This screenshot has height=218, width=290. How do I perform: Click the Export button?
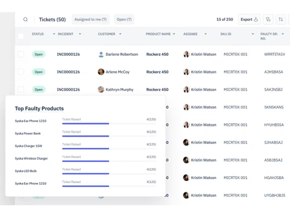(249, 19)
